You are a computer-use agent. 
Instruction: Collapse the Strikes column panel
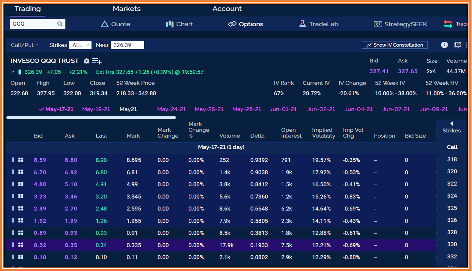tap(452, 123)
